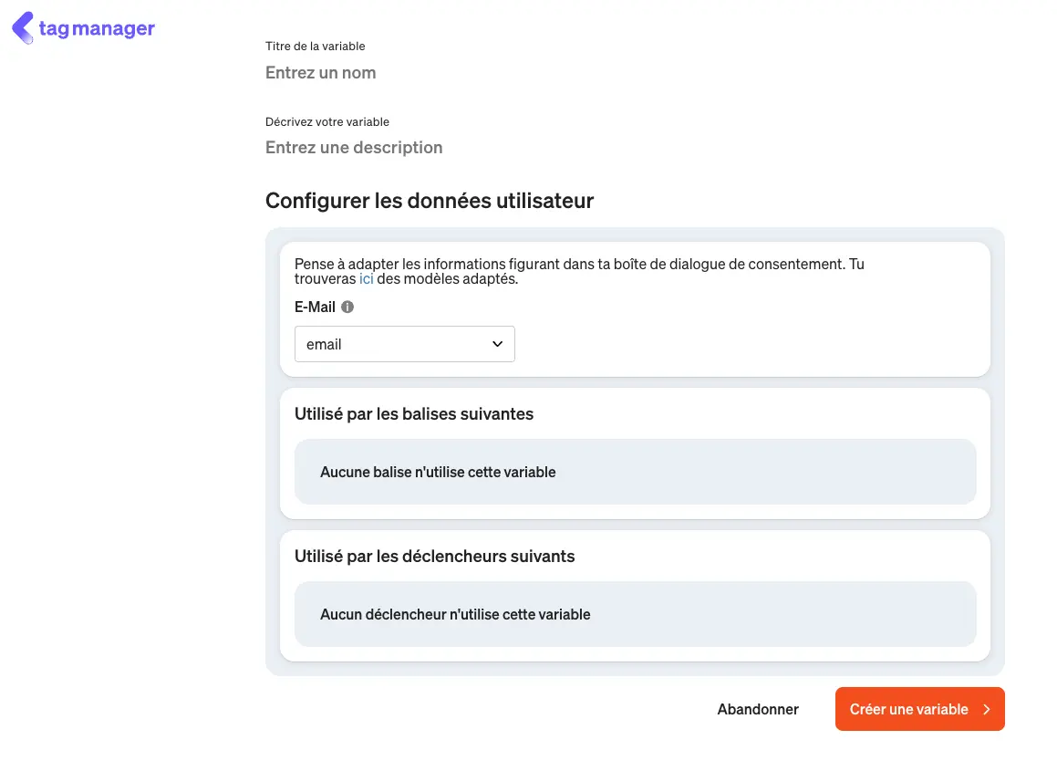Click the "Décrivez votre variable" label

point(327,122)
